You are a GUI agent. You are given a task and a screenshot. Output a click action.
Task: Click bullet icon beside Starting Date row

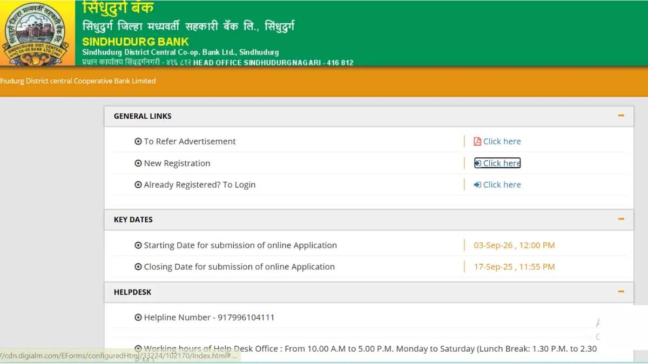pos(138,245)
